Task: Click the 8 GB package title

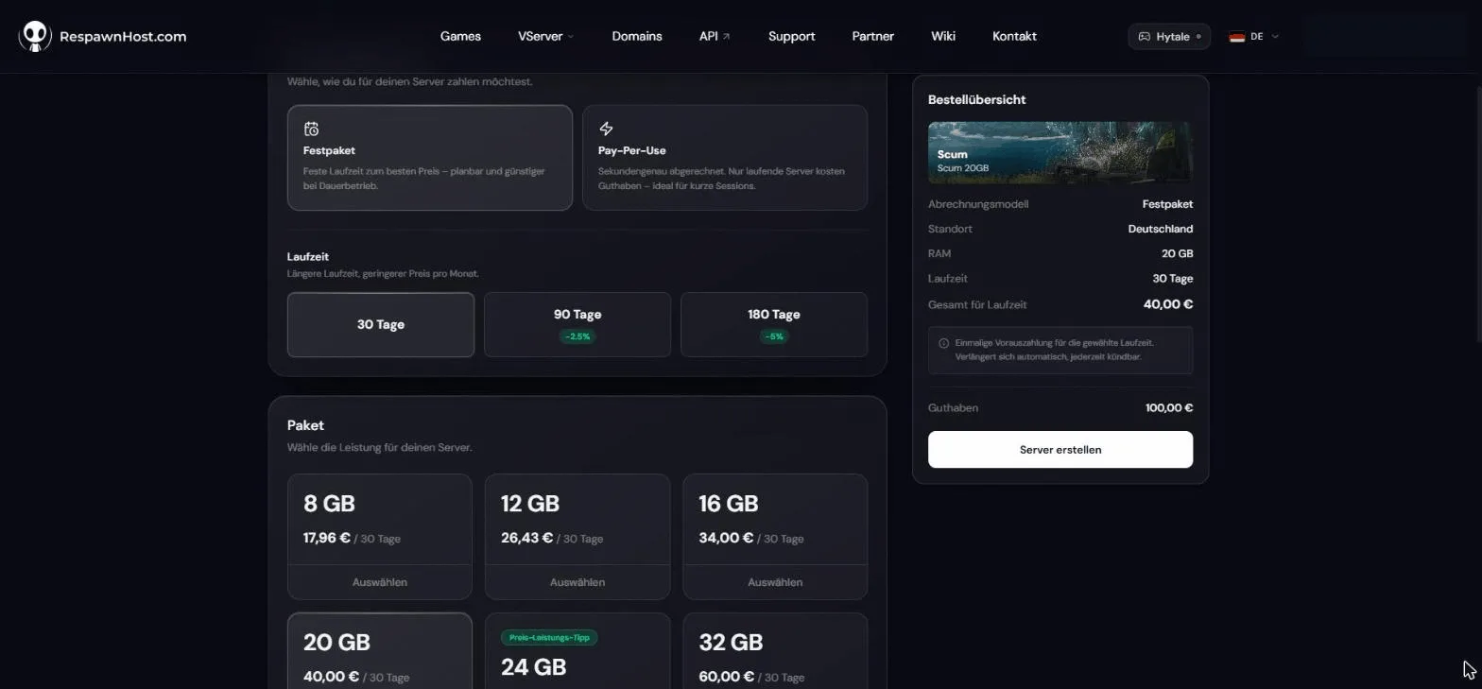Action: [x=329, y=504]
